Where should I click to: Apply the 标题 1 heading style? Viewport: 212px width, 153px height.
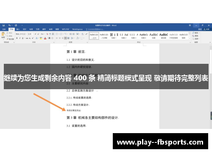pyautogui.click(x=114, y=36)
